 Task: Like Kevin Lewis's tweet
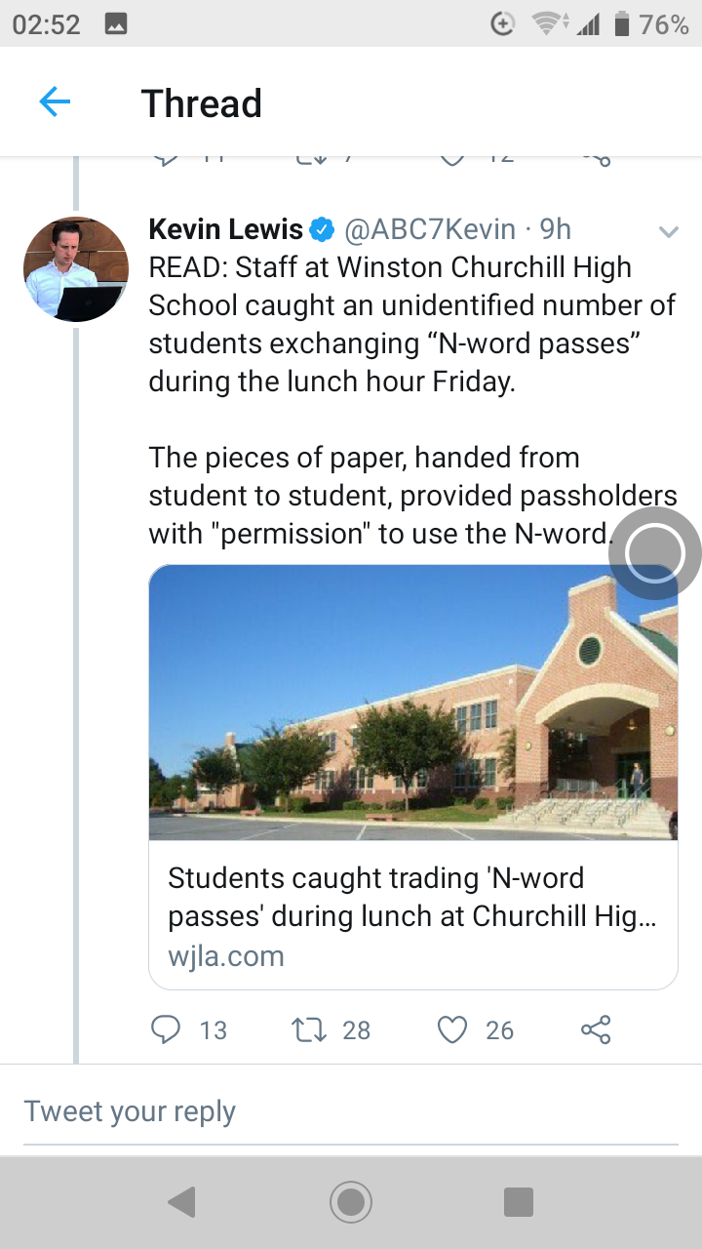tap(452, 1029)
